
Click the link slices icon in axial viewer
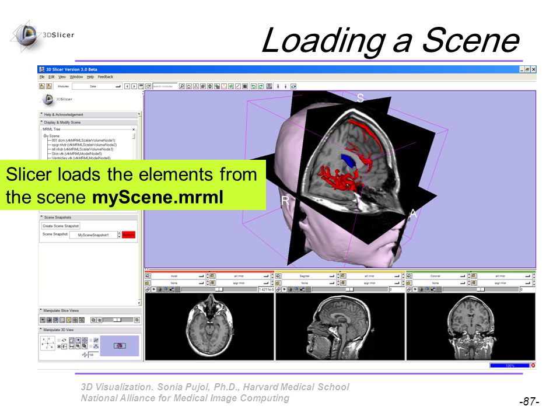click(x=148, y=289)
